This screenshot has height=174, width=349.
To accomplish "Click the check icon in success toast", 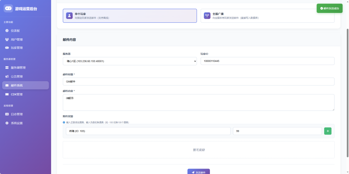I will pos(321,8).
